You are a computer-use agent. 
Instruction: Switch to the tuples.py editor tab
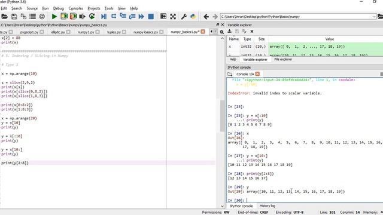pos(114,32)
